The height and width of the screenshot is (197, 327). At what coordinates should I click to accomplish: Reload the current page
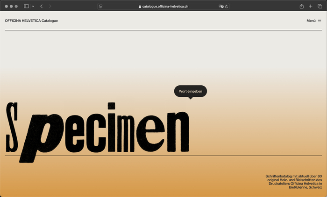click(227, 7)
